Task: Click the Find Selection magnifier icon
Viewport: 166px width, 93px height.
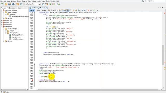Action: [60, 10]
